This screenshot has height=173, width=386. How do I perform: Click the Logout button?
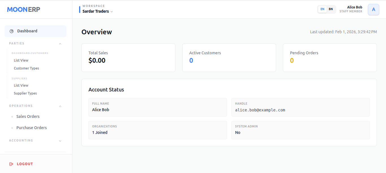point(25,164)
